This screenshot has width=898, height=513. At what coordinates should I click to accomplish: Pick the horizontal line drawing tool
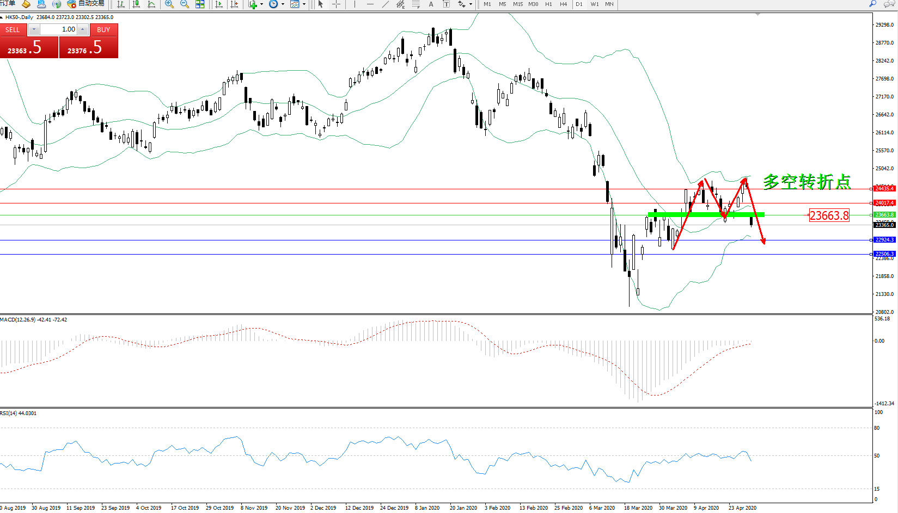(370, 4)
